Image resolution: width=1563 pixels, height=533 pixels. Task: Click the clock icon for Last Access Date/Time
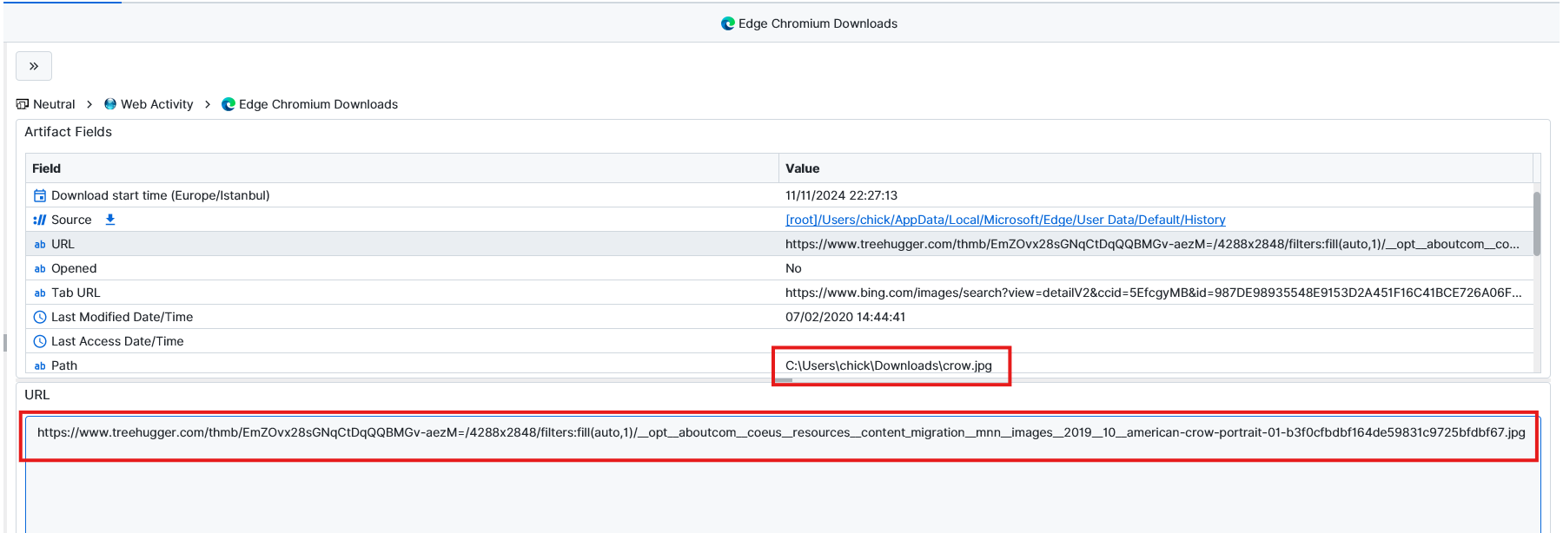pos(40,341)
